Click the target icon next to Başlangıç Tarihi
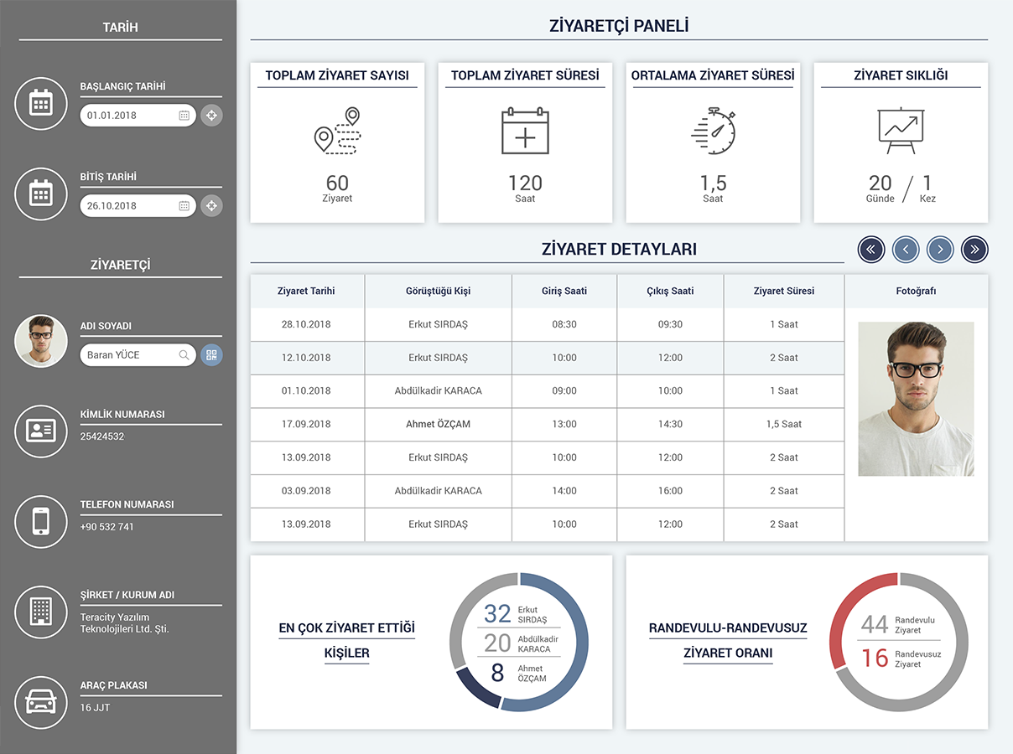 click(211, 116)
